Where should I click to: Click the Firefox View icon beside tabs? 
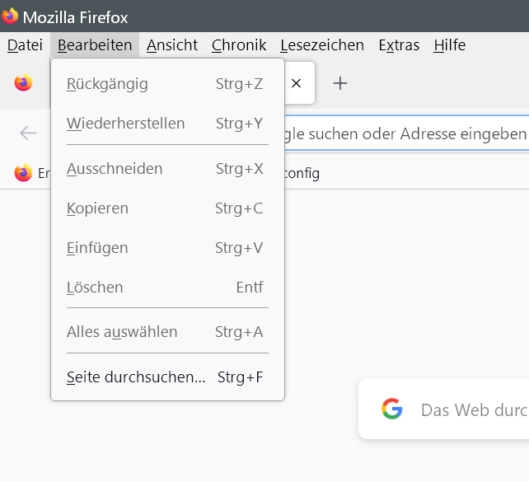click(23, 82)
